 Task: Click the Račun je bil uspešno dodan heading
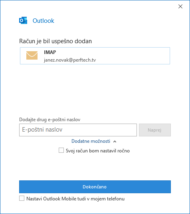pos(55,41)
